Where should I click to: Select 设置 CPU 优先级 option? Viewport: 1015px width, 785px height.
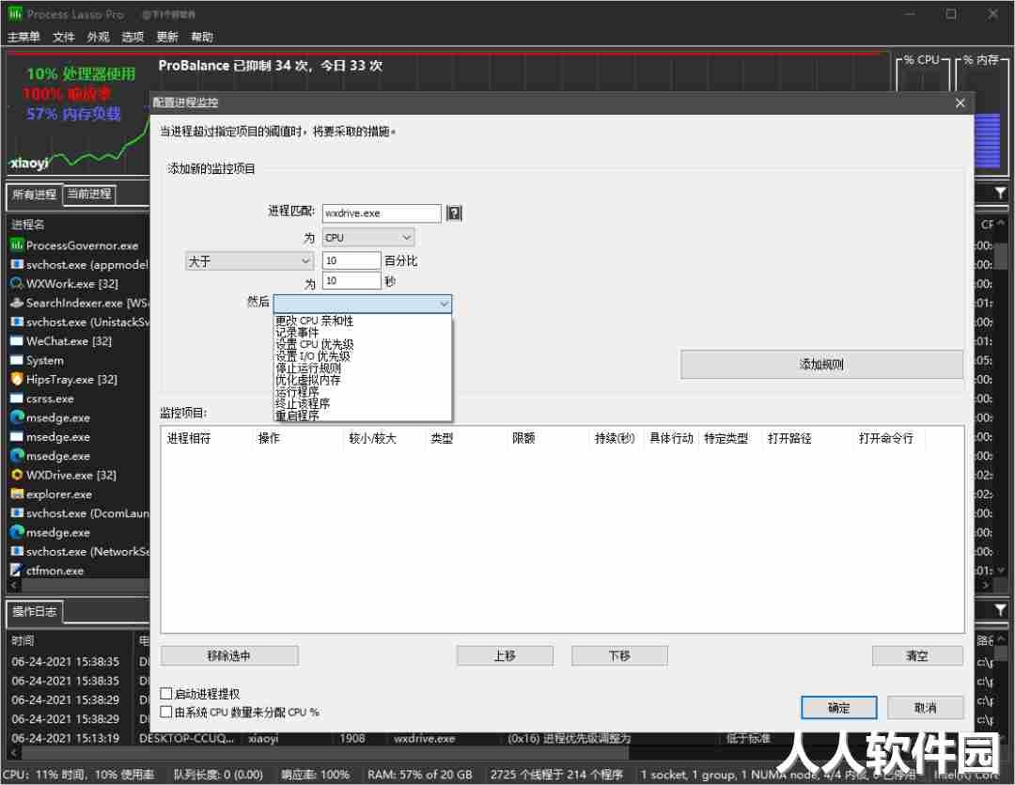[x=315, y=345]
